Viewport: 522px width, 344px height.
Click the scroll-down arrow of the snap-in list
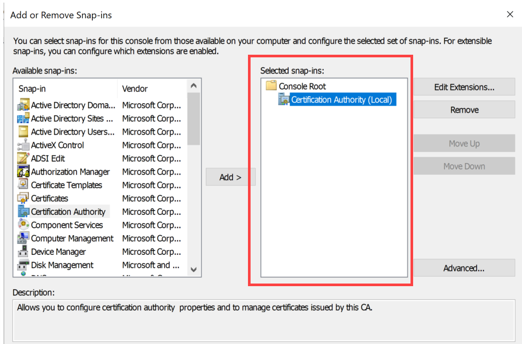pyautogui.click(x=193, y=270)
